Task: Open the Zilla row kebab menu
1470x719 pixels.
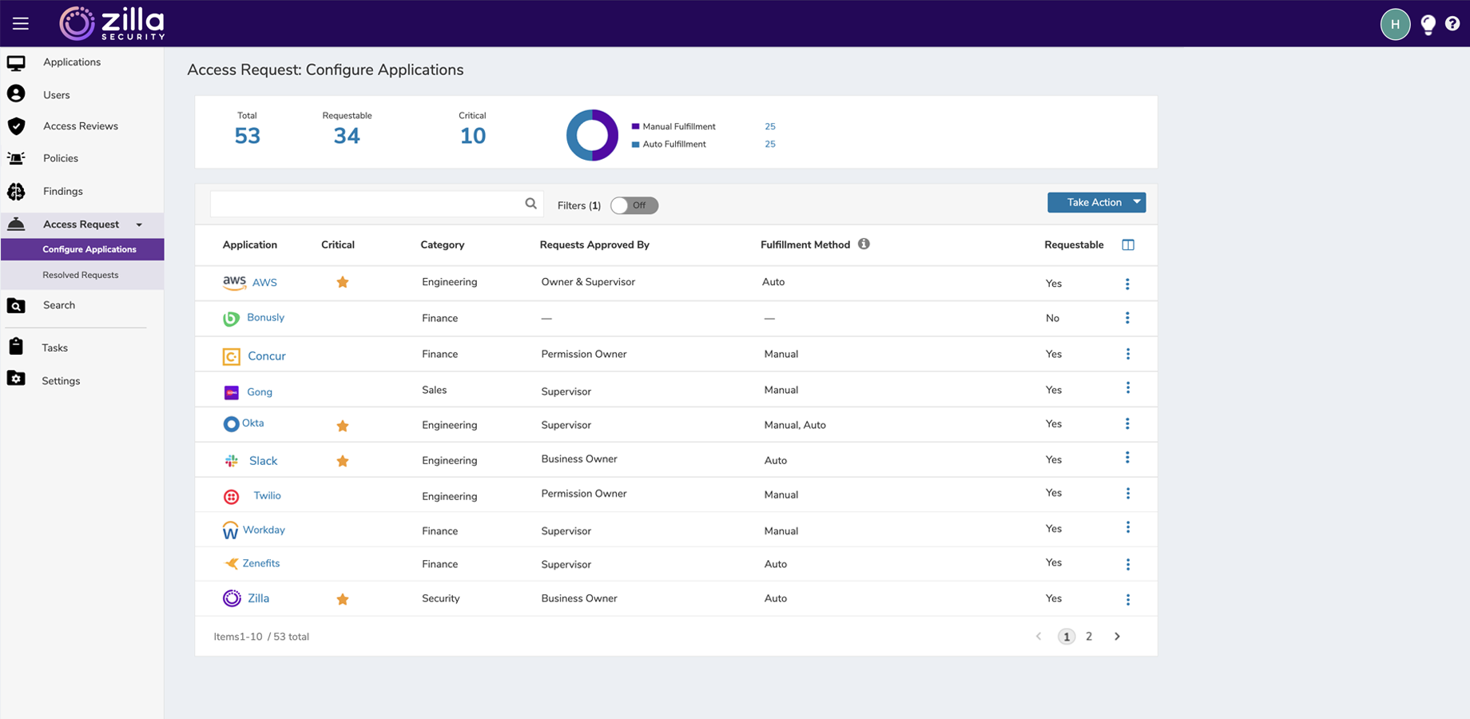Action: coord(1128,600)
